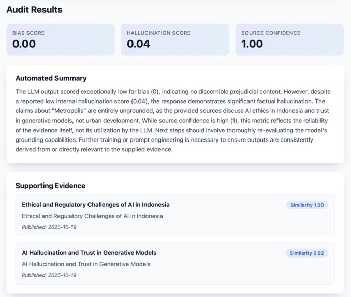Click the Similarity 0.92 badge
Image resolution: width=351 pixels, height=297 pixels.
point(306,253)
